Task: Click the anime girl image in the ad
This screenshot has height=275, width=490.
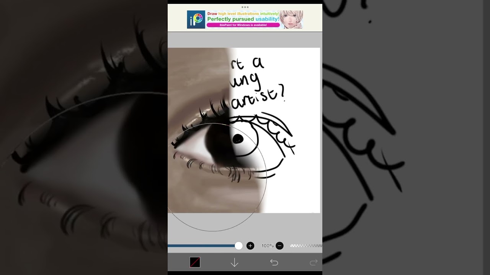Action: (291, 19)
